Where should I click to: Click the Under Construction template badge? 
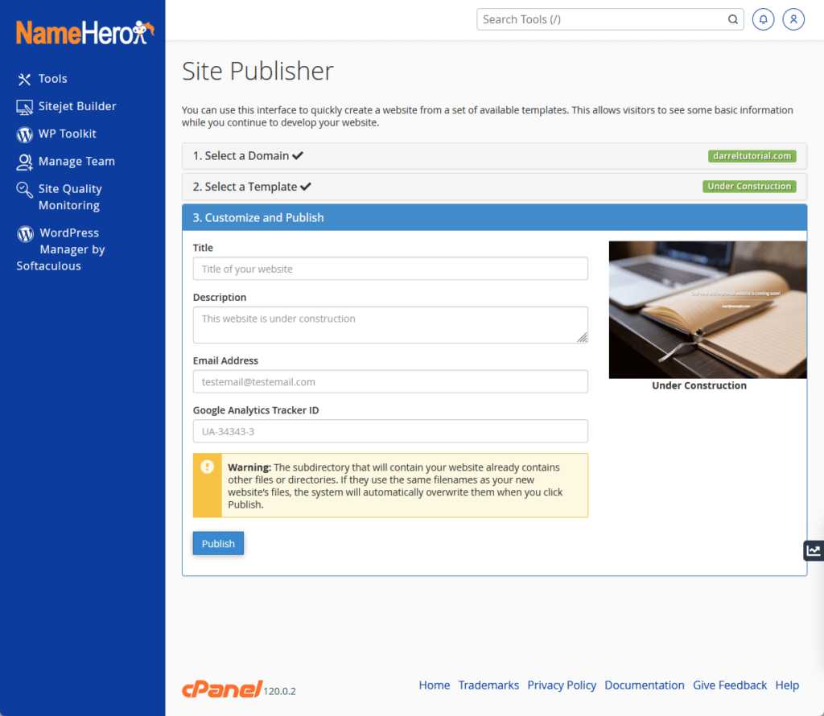[x=749, y=187]
